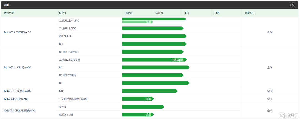Click the 商业权利 column header
The height and width of the screenshot is (120, 300).
[249, 13]
